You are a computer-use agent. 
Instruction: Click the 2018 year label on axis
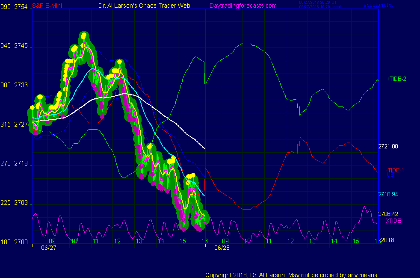click(387, 240)
